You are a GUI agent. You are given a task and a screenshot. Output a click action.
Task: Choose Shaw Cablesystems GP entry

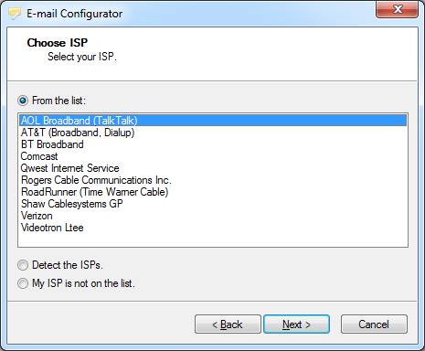pos(213,204)
